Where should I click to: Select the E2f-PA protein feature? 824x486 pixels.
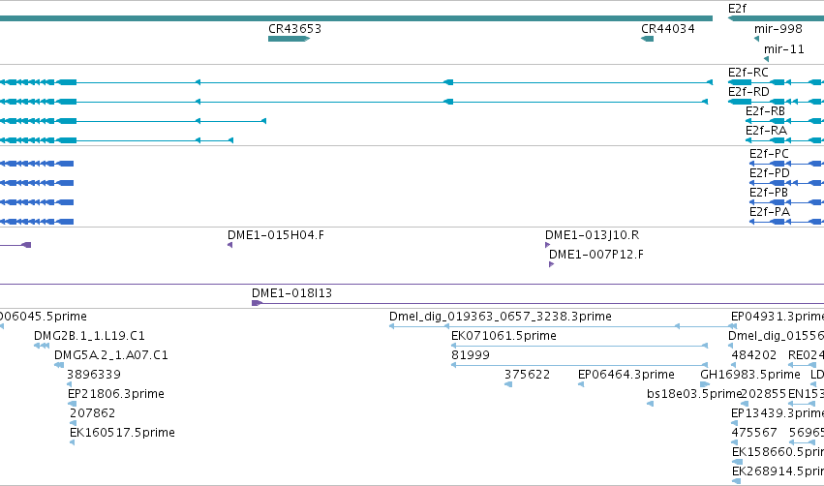coord(786,222)
